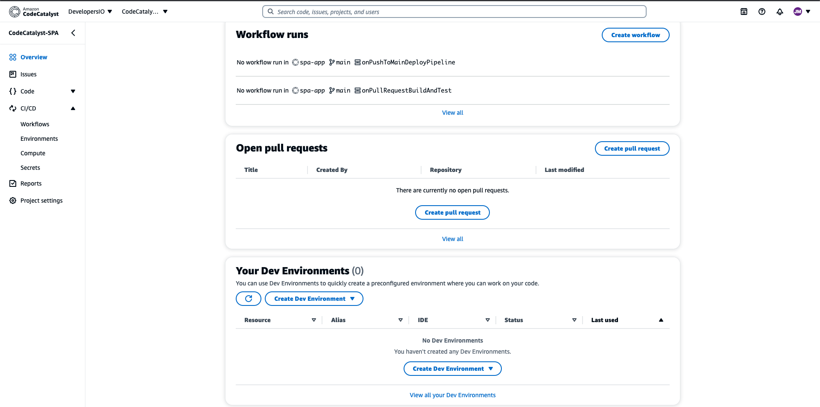Viewport: 820px width, 407px height.
Task: Click main branch icon in onPullRequestBuildAndTest row
Action: coord(332,90)
